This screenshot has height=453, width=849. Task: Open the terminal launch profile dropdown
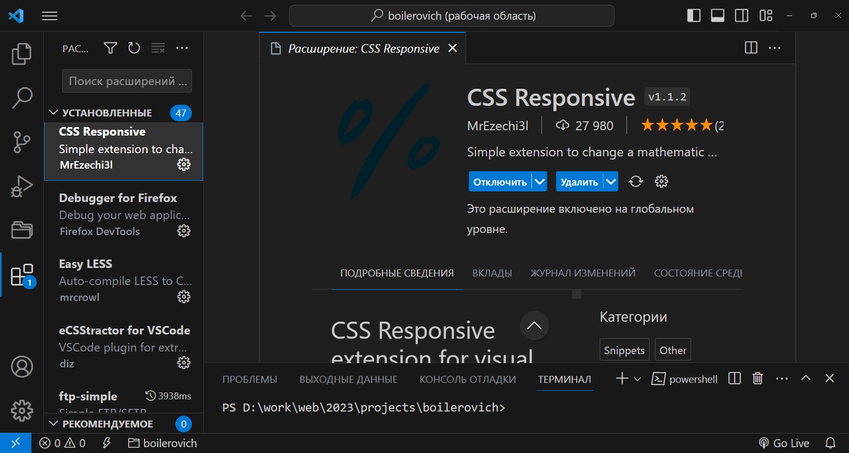(x=637, y=379)
